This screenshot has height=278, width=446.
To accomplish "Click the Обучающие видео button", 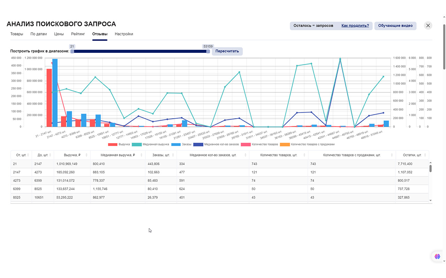I will tap(395, 26).
